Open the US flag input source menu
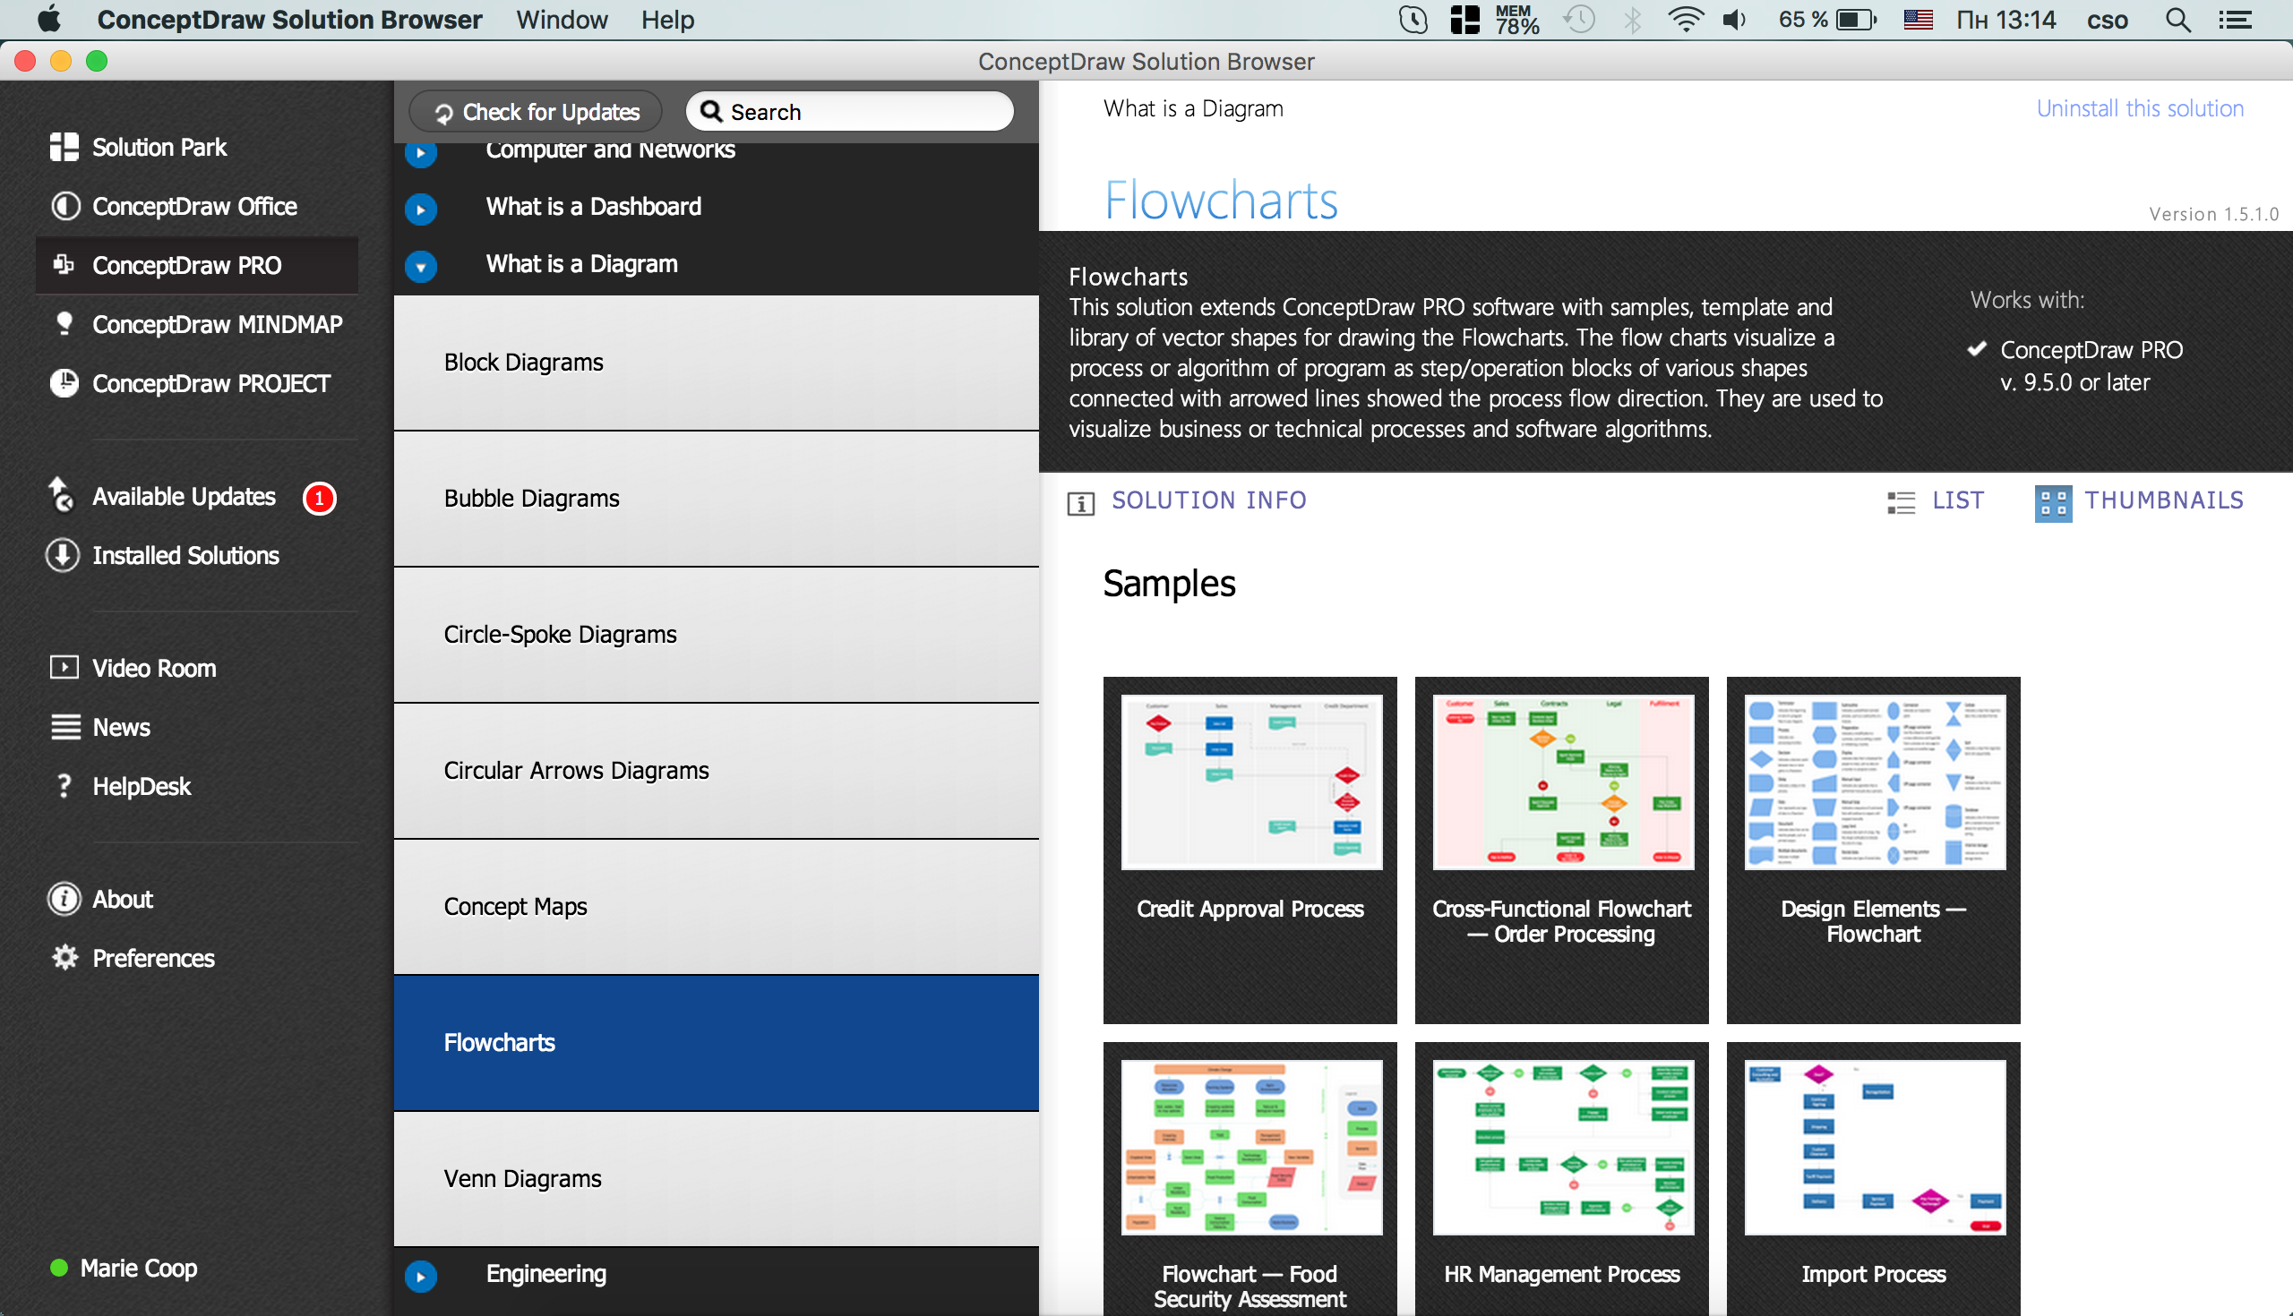Screen dimensions: 2293x1316 pyautogui.click(x=1918, y=19)
